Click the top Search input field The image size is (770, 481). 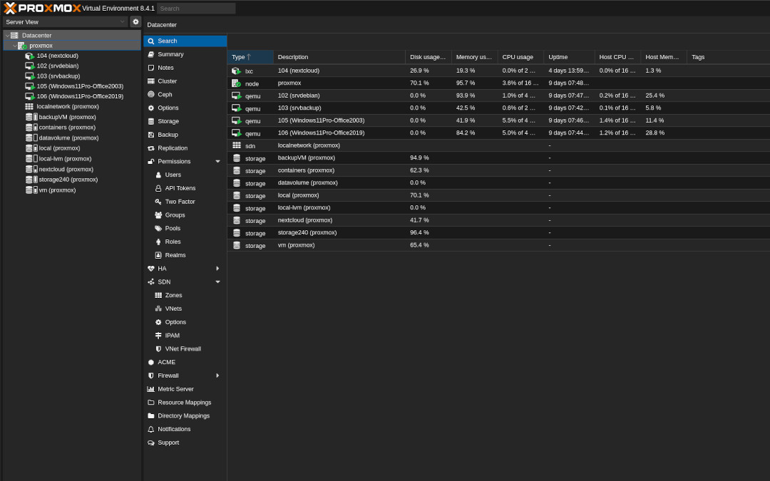pos(196,9)
